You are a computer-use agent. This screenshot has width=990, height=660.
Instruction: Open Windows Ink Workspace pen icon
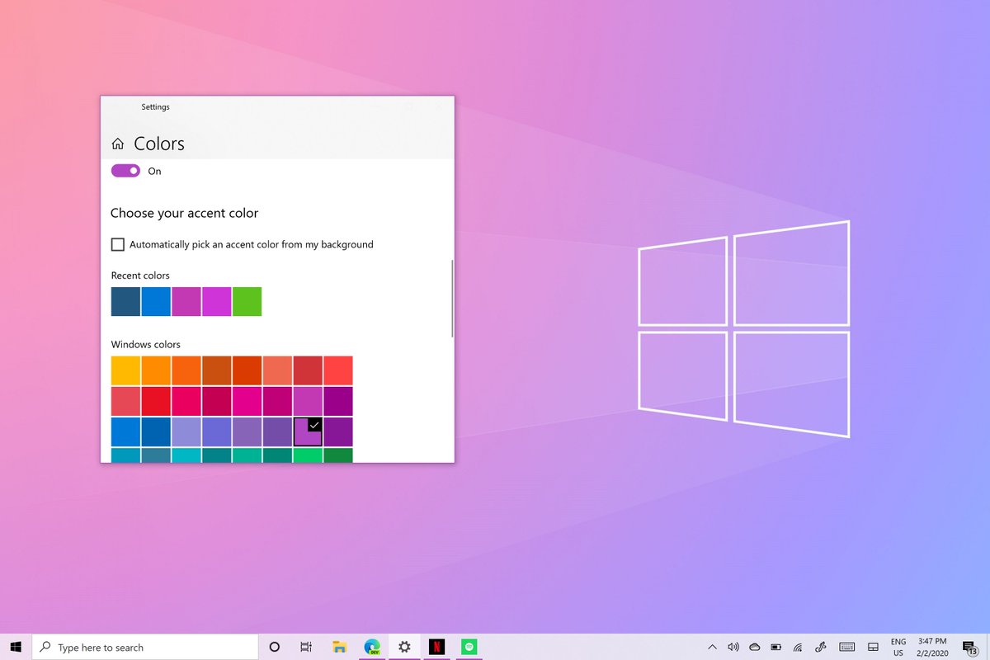click(x=821, y=647)
